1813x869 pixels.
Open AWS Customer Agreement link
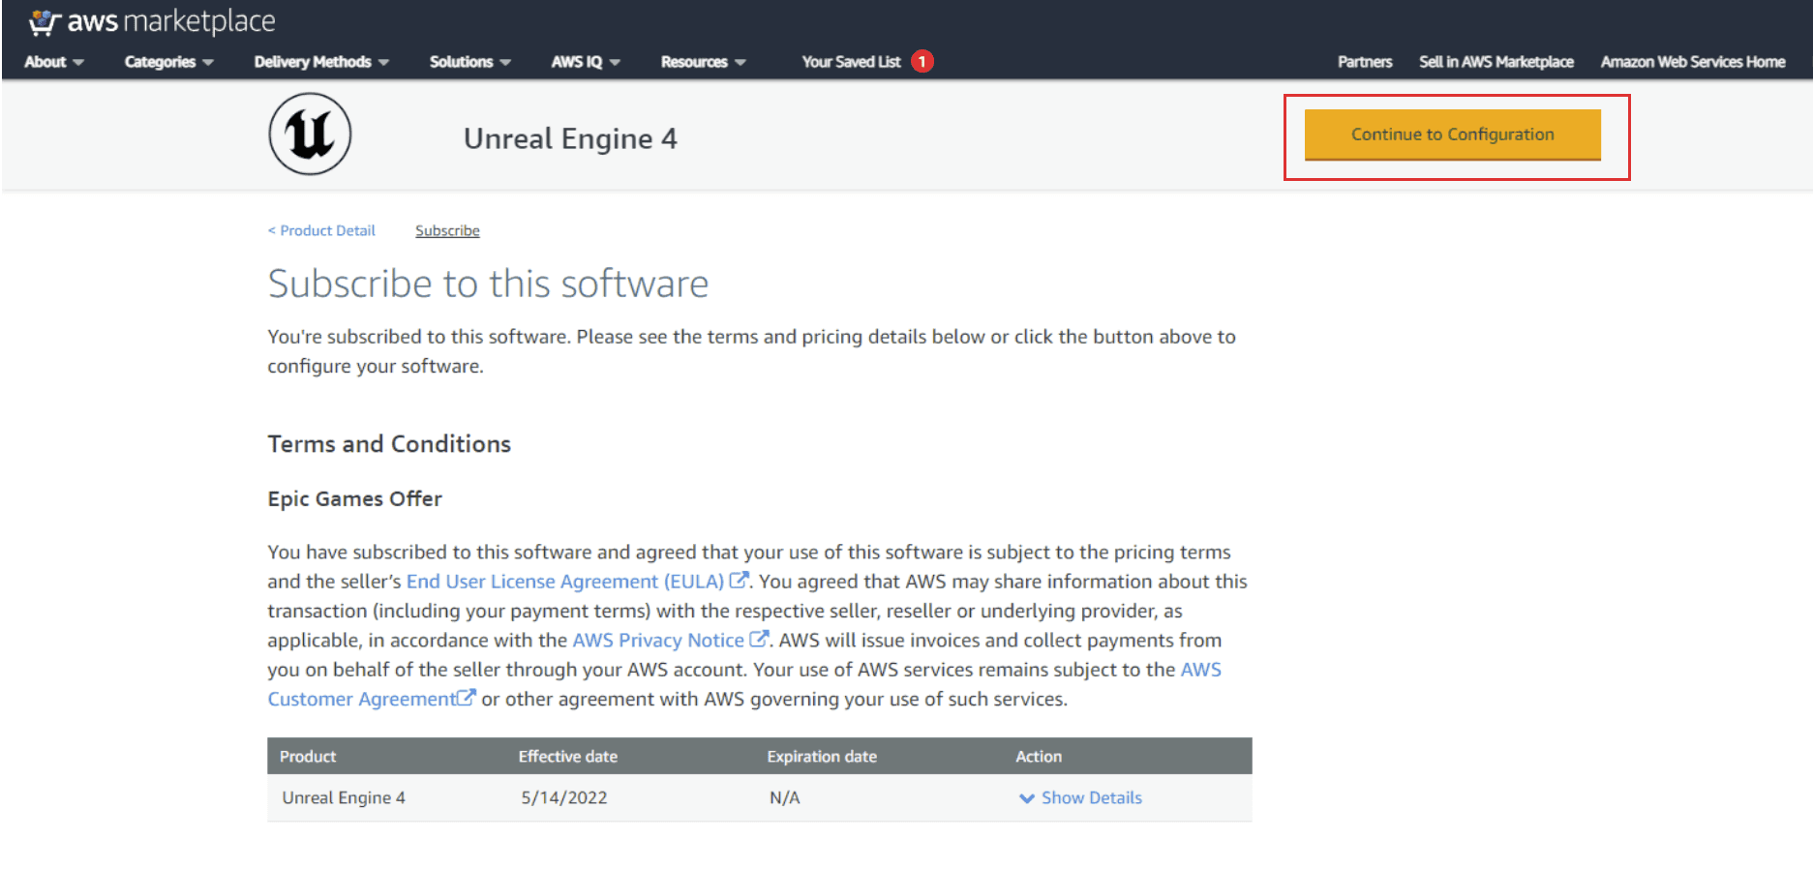point(362,699)
